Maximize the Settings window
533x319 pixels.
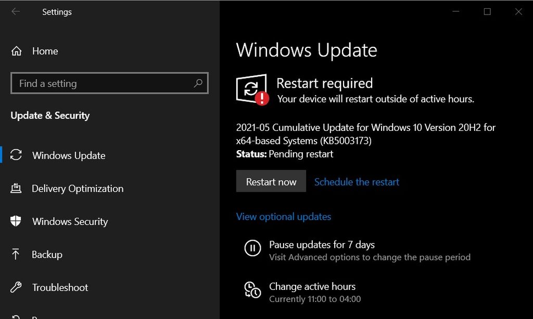click(487, 11)
